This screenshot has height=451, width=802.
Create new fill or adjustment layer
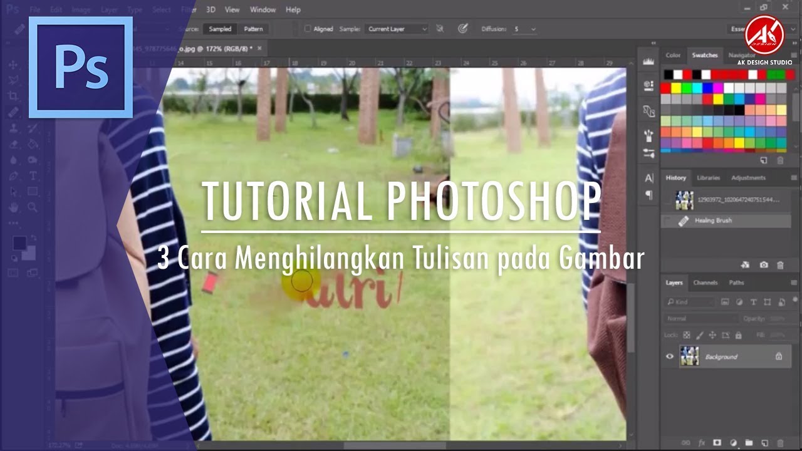coord(734,442)
